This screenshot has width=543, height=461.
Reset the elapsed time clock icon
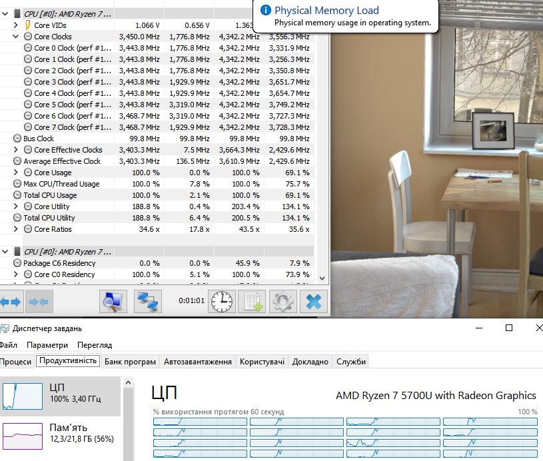coord(222,302)
